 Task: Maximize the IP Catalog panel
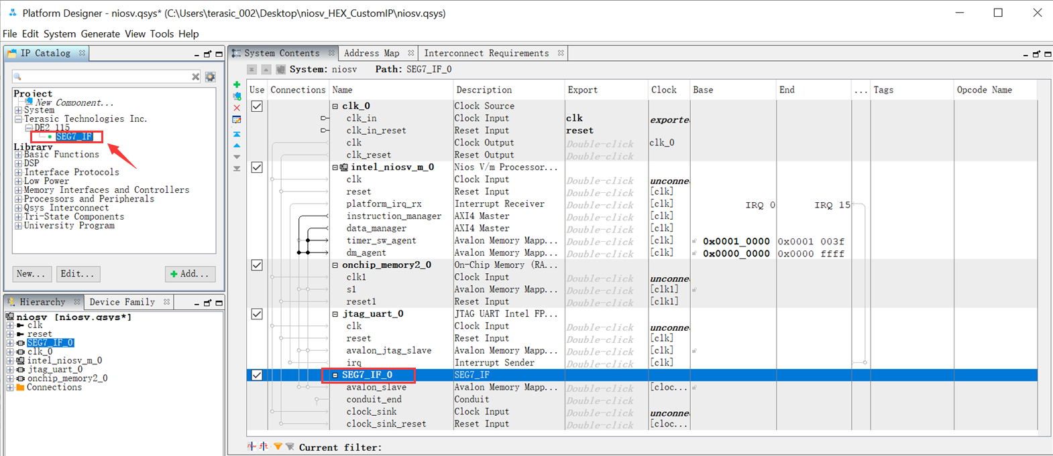(219, 54)
